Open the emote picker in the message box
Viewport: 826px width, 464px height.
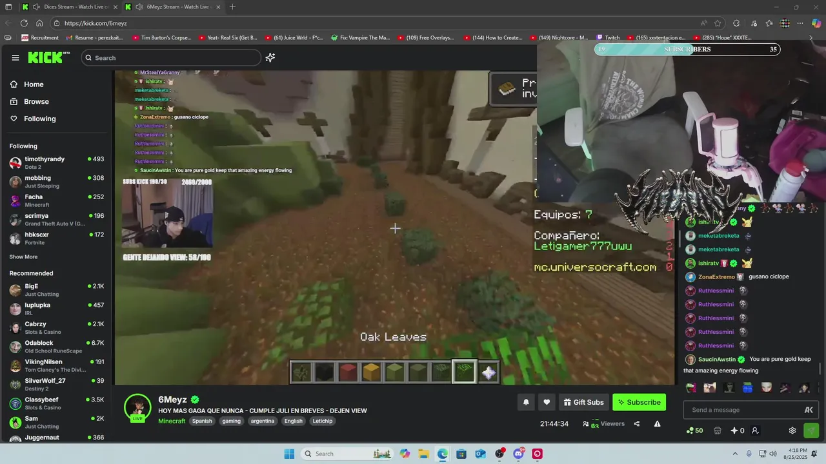(809, 410)
